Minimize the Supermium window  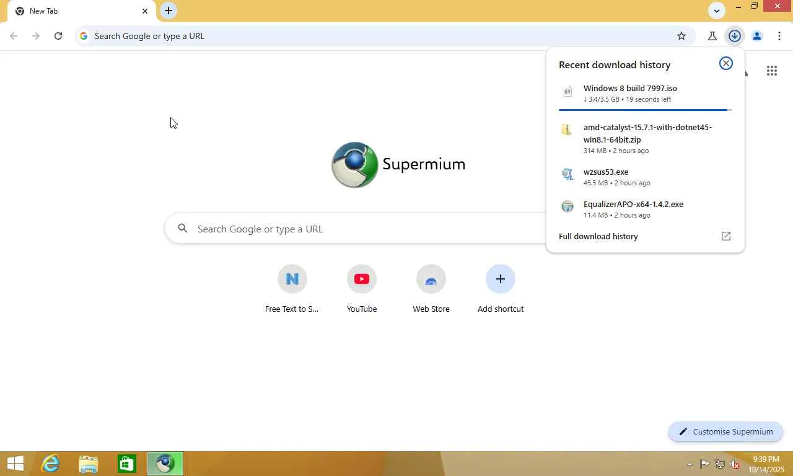tap(738, 6)
